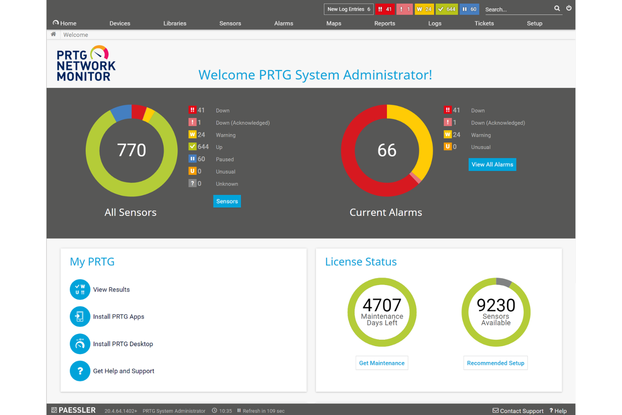This screenshot has width=622, height=415.
Task: Click the search magnifier icon
Action: click(557, 8)
